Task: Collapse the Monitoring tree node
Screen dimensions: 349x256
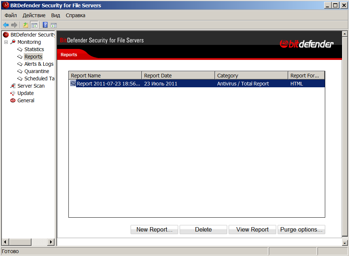Action: (x=6, y=42)
